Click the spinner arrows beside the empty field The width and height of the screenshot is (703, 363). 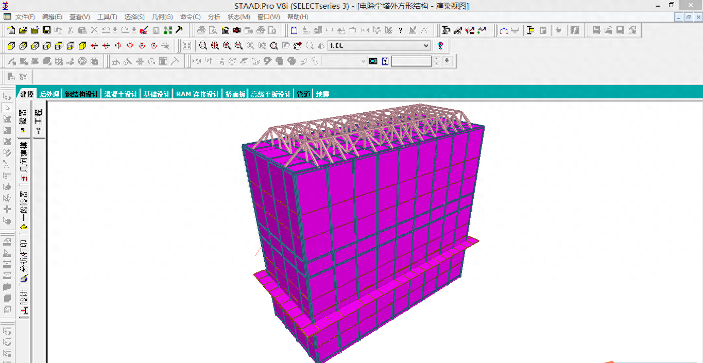pyautogui.click(x=437, y=61)
